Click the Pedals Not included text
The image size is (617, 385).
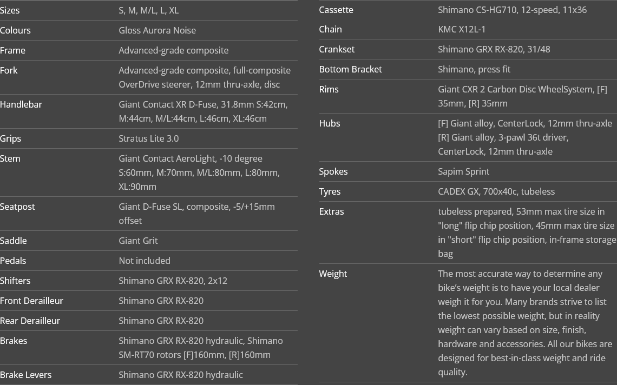coord(145,261)
